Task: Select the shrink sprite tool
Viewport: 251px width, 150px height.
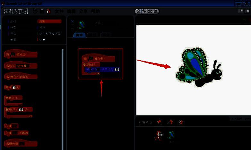Action: (x=156, y=12)
